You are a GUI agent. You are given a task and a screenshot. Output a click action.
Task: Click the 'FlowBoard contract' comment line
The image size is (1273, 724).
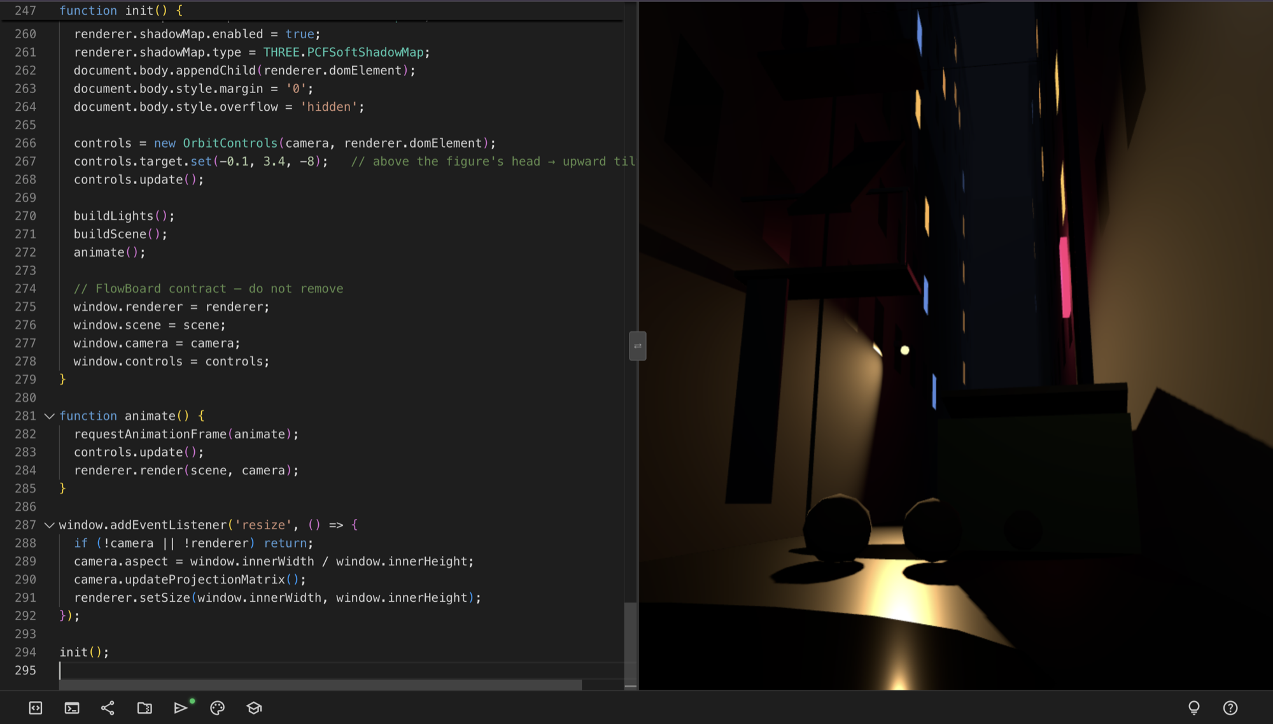click(208, 288)
